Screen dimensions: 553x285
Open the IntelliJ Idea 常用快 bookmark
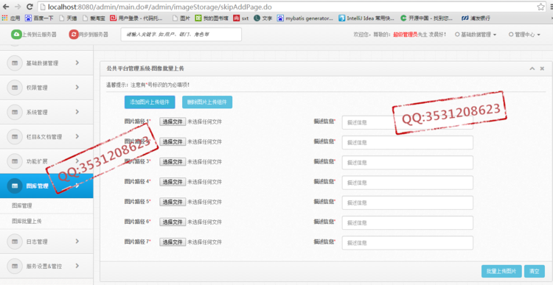coord(366,18)
